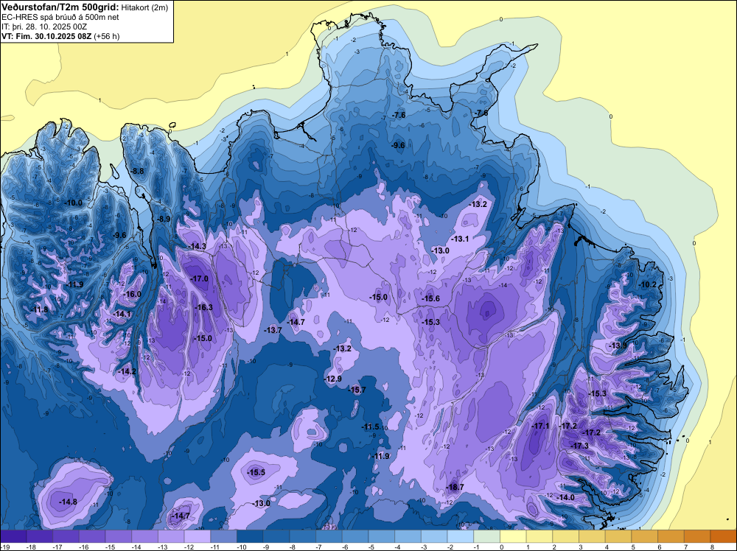The height and width of the screenshot is (551, 737).
Task: Select the legend swatch between -13 and -12
Action: [x=171, y=536]
